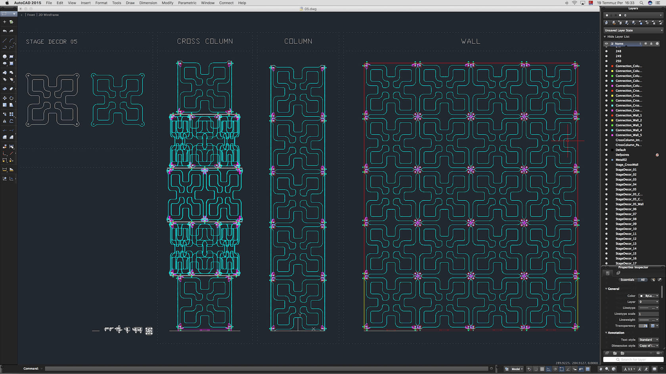Viewport: 666px width, 374px height.
Task: Select the Fillet tool
Action: point(4,137)
